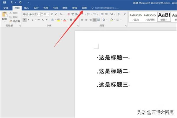Click the borders grid icon
Viewport: 177px width, 118px height.
(x=118, y=20)
